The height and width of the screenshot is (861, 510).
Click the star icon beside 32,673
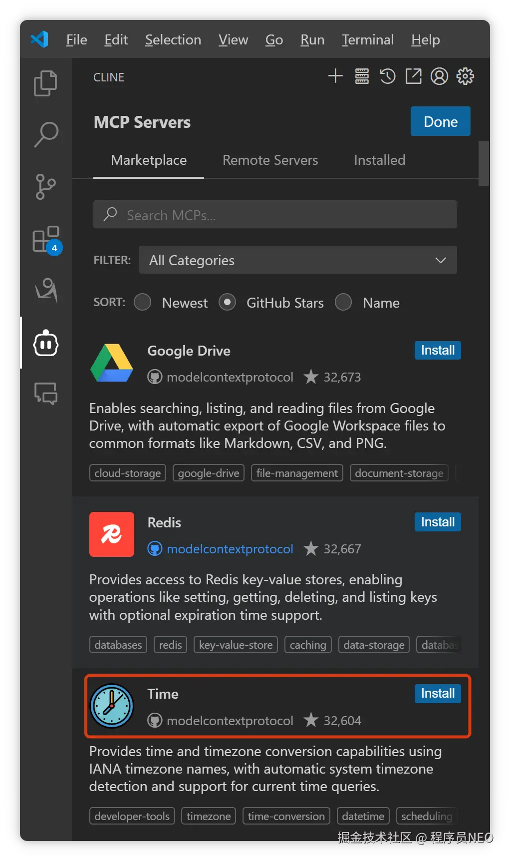coord(311,377)
